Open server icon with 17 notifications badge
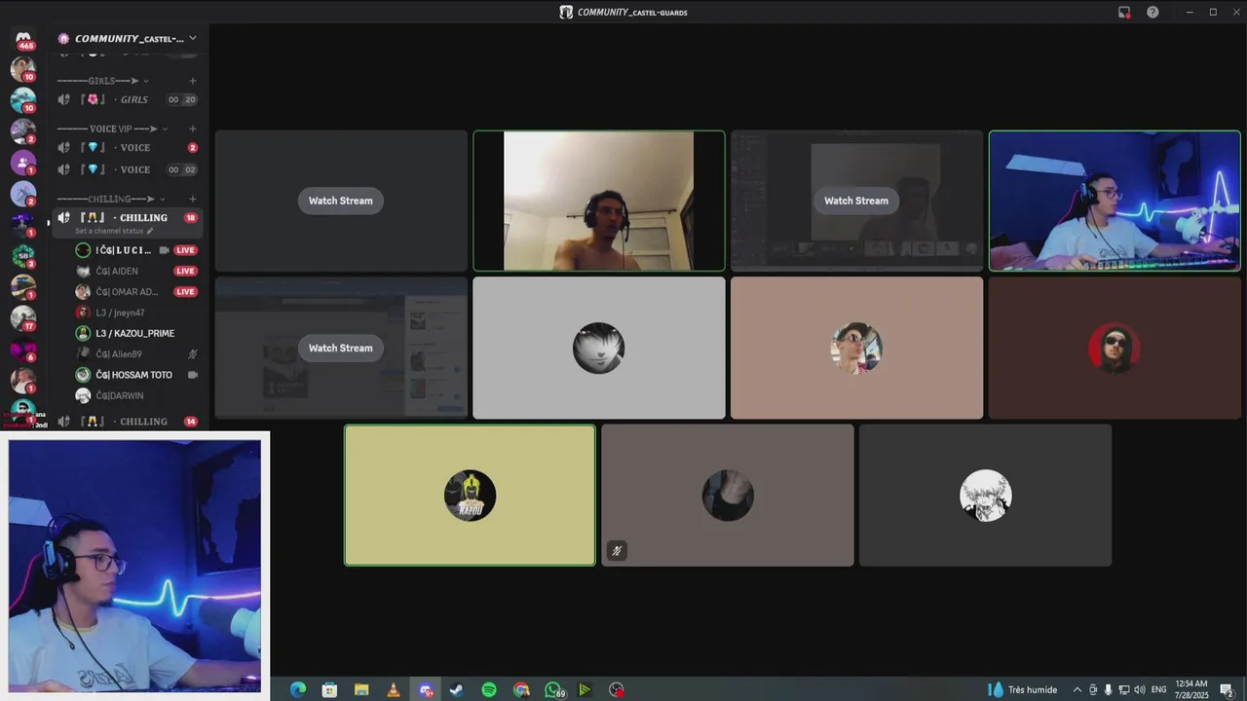Screen dimensions: 1247x701 pyautogui.click(x=23, y=317)
